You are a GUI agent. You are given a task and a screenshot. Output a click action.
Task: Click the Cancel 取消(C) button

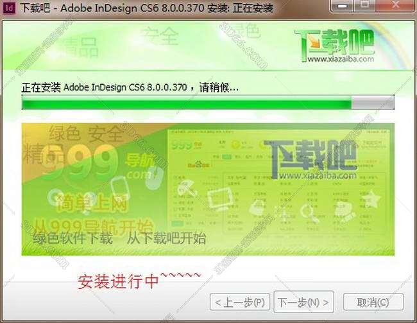pos(373,302)
